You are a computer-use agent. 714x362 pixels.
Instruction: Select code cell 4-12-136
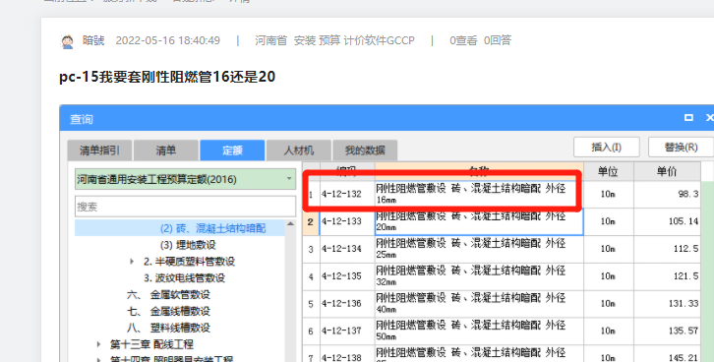click(x=347, y=304)
